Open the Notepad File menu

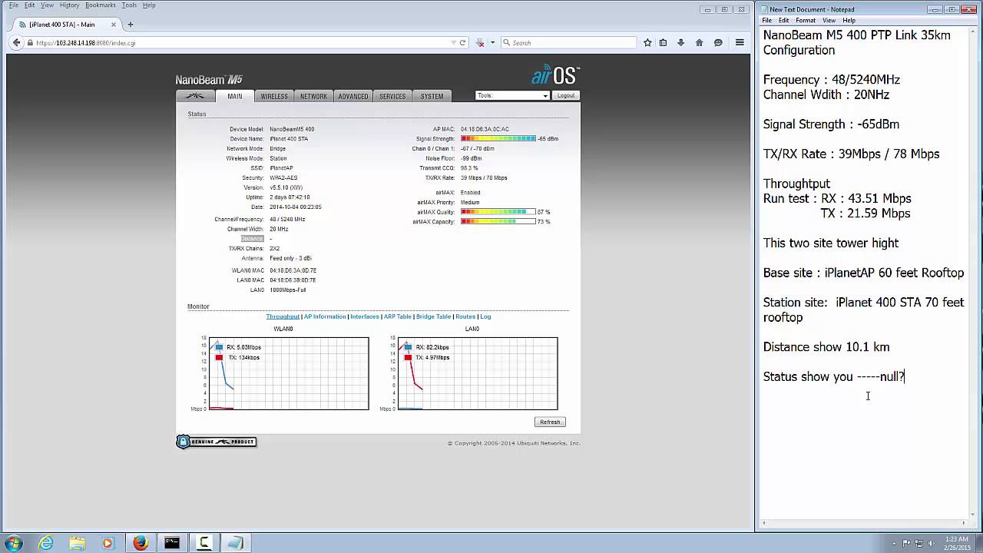(x=767, y=21)
